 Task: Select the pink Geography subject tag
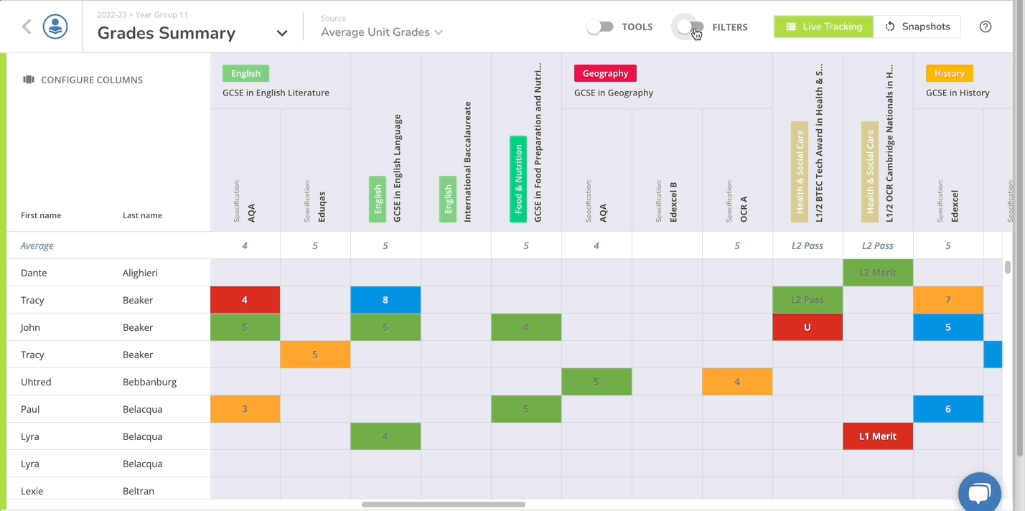[605, 73]
